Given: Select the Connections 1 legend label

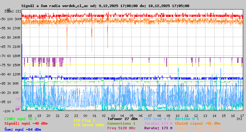Looking at the screenshot, I should (x=121, y=123).
